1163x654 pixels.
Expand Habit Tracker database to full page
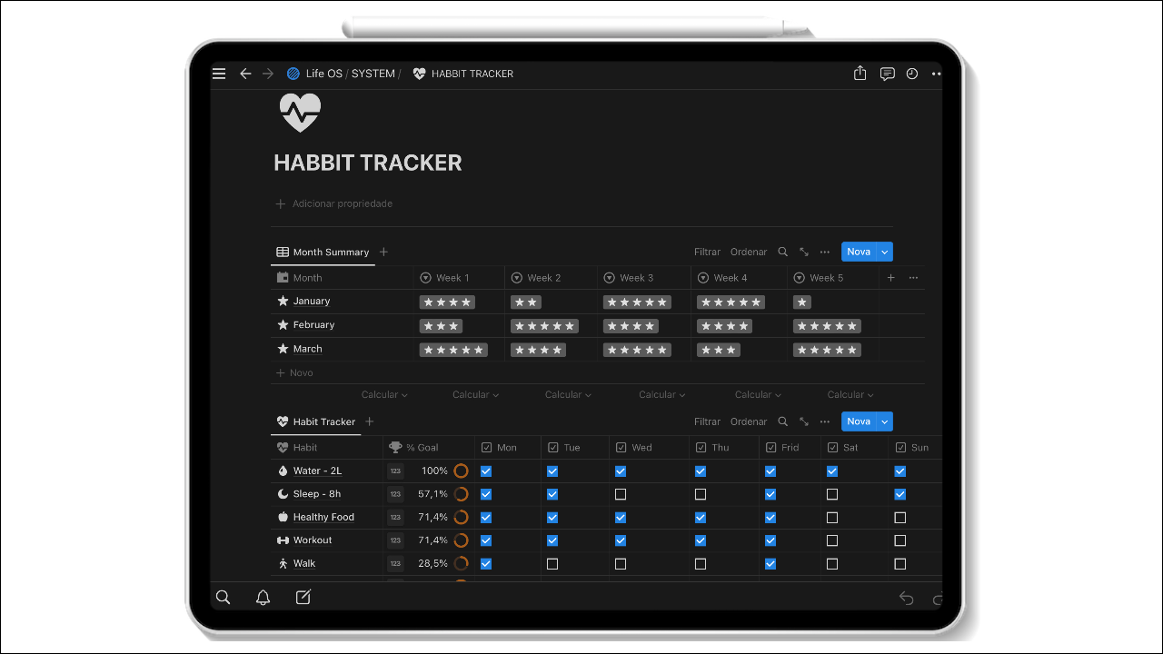coord(804,421)
